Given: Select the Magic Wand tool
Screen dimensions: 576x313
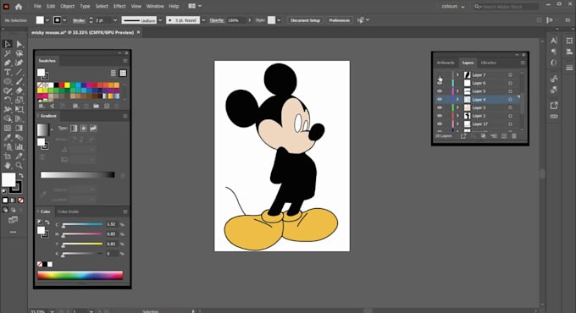Looking at the screenshot, I should click(x=8, y=53).
